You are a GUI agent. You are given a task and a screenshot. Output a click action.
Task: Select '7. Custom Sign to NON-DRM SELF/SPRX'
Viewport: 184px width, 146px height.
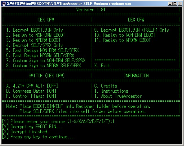[x=46, y=60]
